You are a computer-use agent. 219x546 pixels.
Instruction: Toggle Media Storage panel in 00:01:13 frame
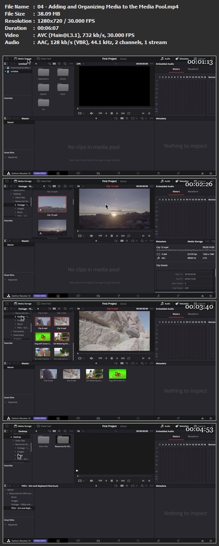23,58
